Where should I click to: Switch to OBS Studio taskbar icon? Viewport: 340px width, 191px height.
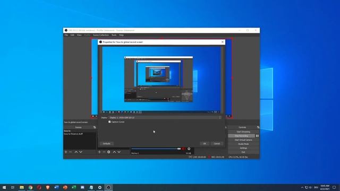[108, 187]
